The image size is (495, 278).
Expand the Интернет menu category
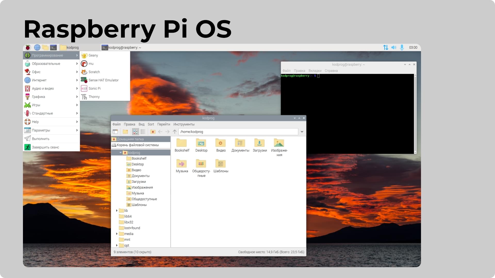pos(51,80)
